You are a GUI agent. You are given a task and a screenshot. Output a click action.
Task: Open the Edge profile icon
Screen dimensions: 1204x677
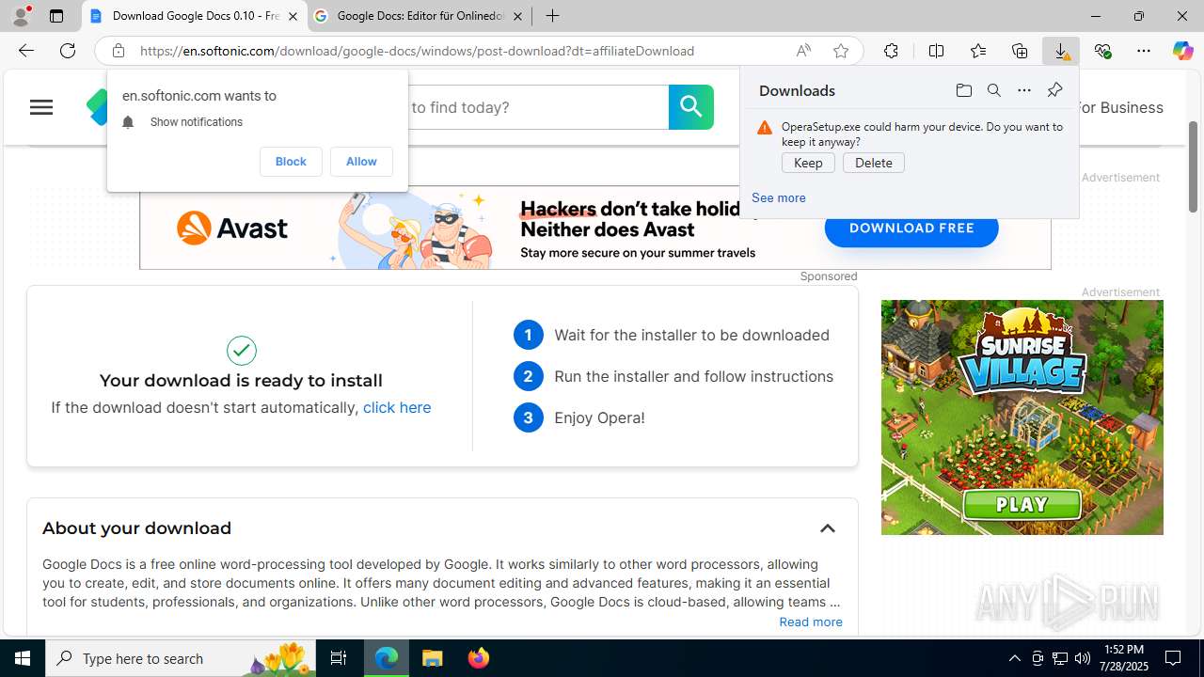[x=21, y=16]
